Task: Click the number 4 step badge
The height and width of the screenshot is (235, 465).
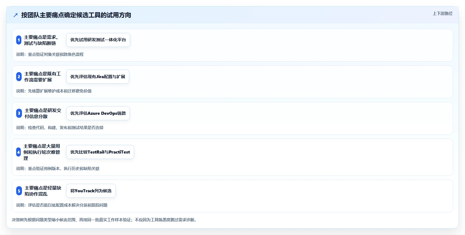Action: 18,152
